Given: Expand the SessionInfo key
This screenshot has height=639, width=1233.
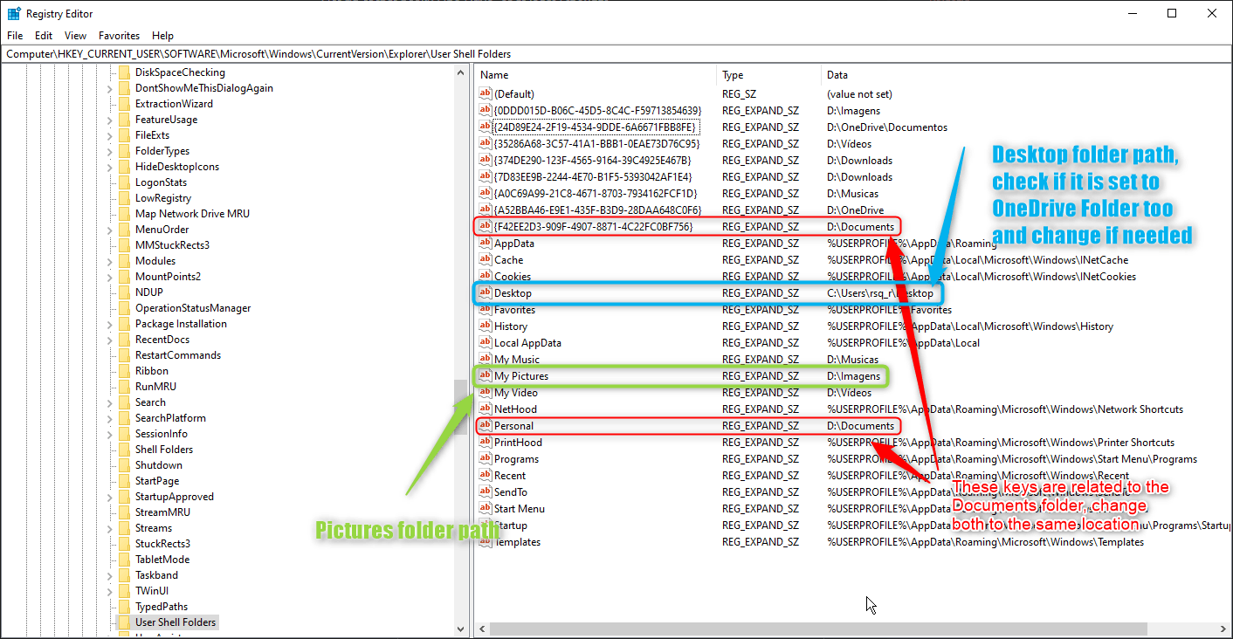Looking at the screenshot, I should point(110,434).
